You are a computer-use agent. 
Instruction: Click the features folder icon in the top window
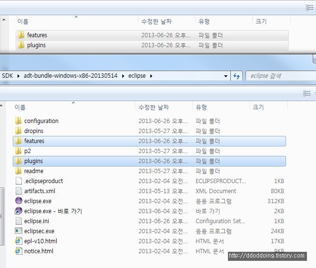click(21, 35)
